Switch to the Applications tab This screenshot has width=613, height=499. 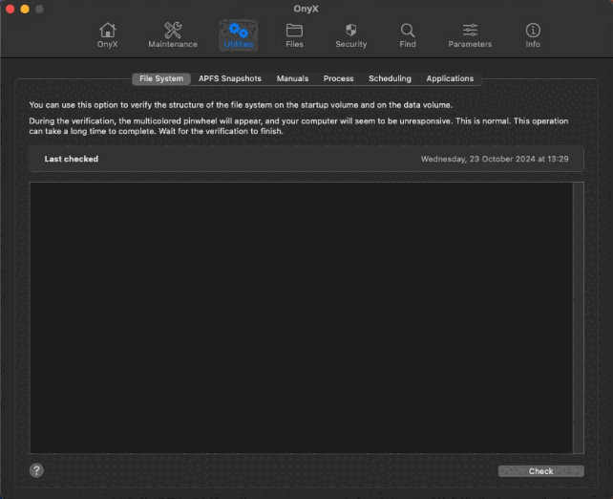click(x=450, y=78)
